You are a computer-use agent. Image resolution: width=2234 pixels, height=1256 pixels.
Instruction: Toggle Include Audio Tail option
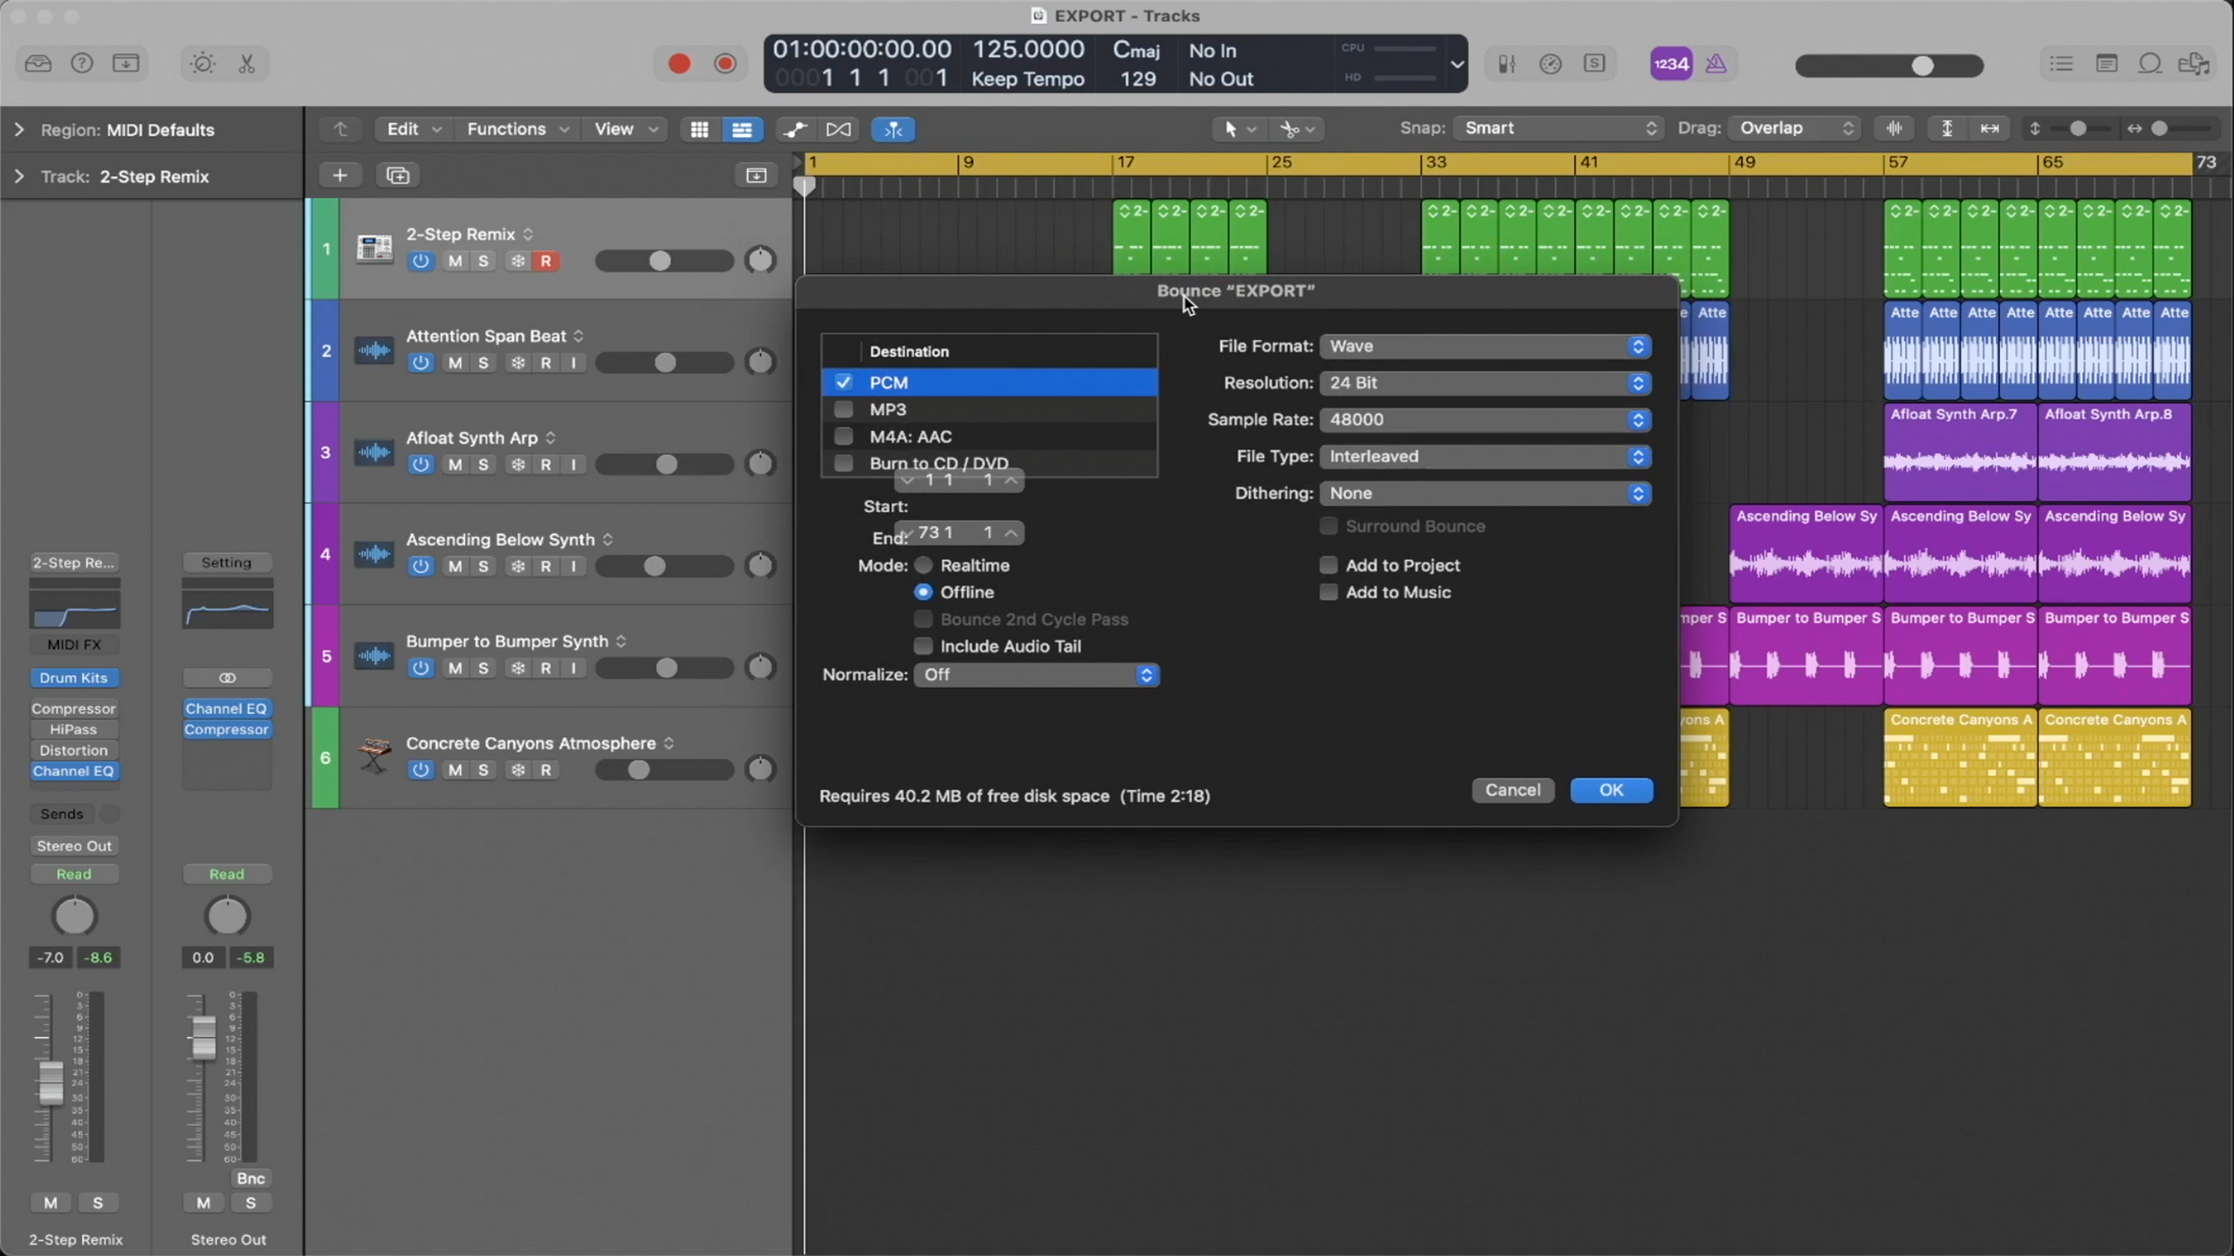click(922, 644)
